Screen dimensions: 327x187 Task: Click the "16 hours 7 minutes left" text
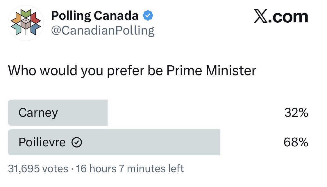130,168
